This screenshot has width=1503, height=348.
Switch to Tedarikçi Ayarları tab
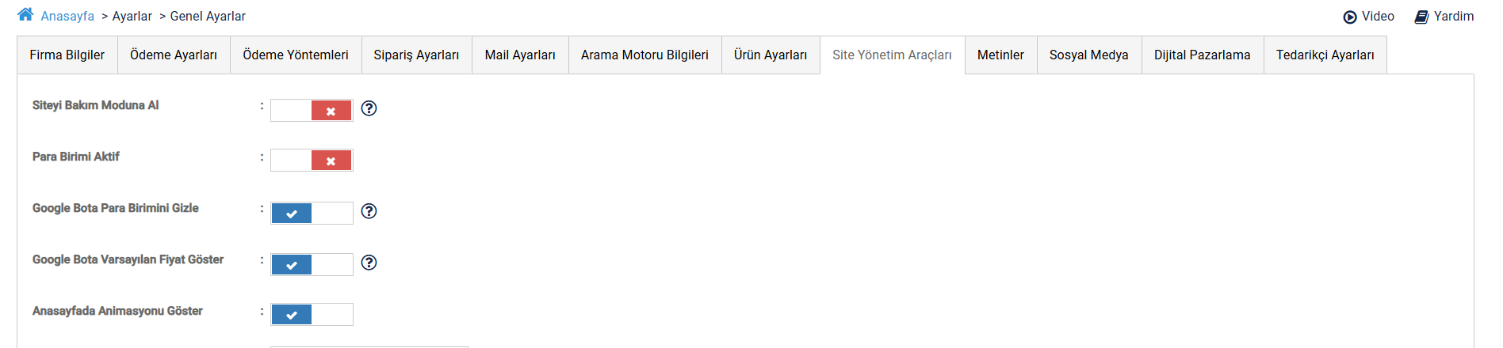(1325, 55)
